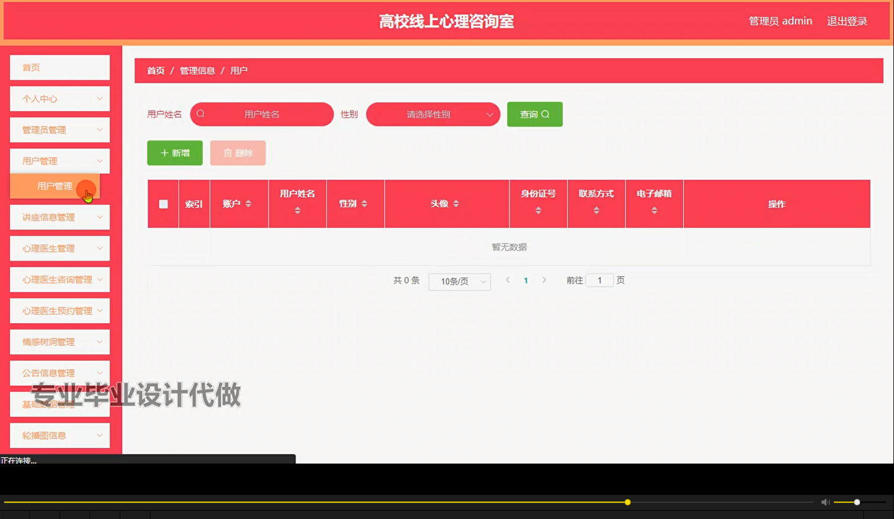
Task: Click the next page arrow in pagination
Action: pyautogui.click(x=544, y=280)
